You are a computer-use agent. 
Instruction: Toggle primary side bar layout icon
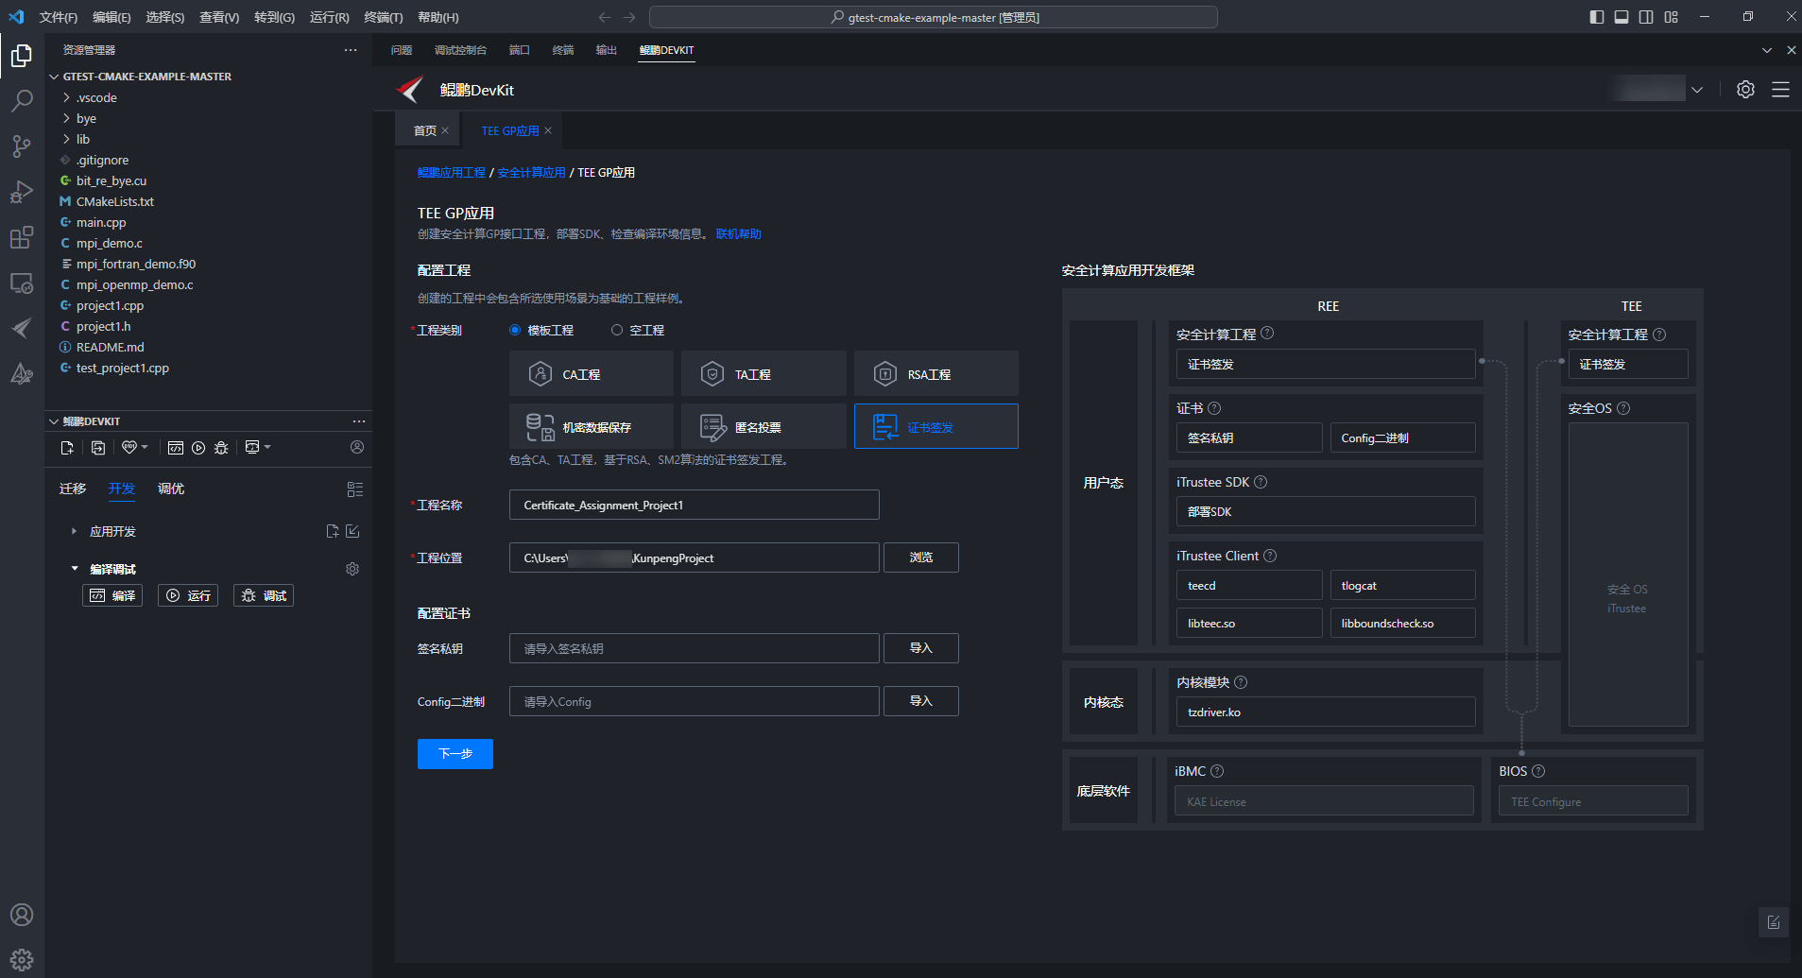click(1597, 17)
